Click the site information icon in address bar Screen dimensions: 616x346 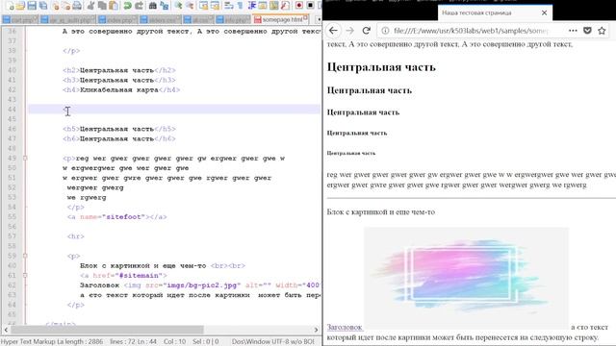pos(385,30)
